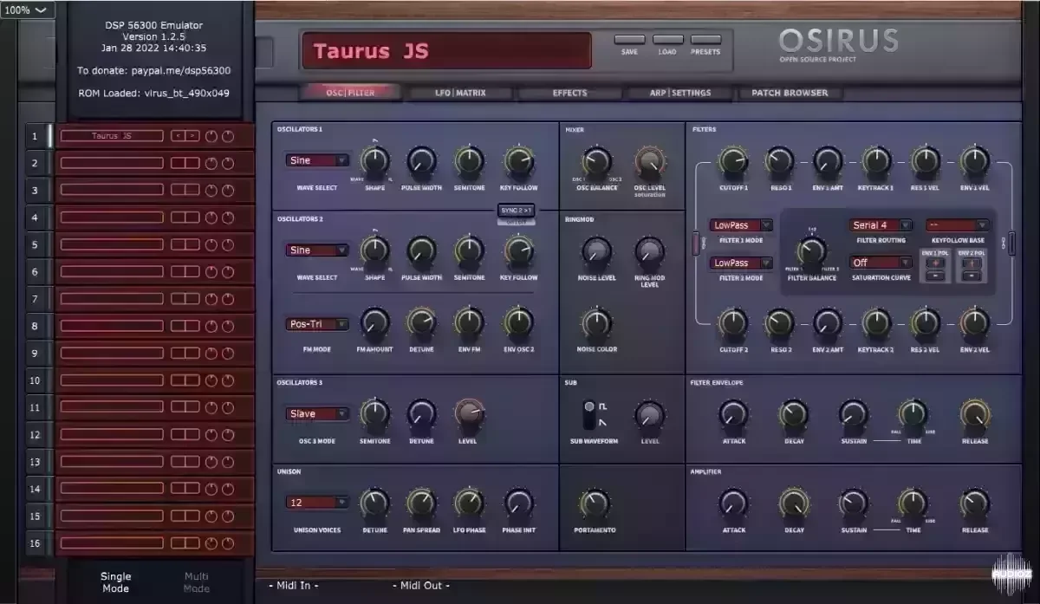Click the Load button
The width and height of the screenshot is (1040, 604).
point(667,41)
